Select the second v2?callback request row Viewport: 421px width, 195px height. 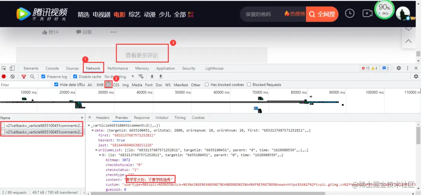pyautogui.click(x=42, y=132)
